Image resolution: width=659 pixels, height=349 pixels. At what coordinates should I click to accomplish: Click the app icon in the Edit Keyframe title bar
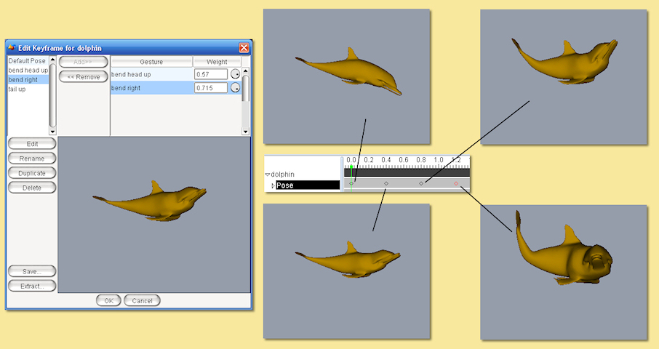pos(12,47)
